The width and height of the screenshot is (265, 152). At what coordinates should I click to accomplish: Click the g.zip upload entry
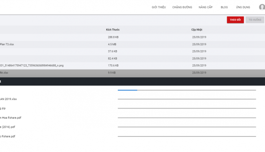tap(3, 109)
